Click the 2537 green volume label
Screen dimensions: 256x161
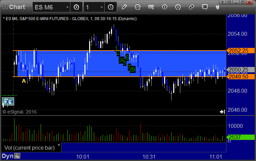tap(241, 137)
